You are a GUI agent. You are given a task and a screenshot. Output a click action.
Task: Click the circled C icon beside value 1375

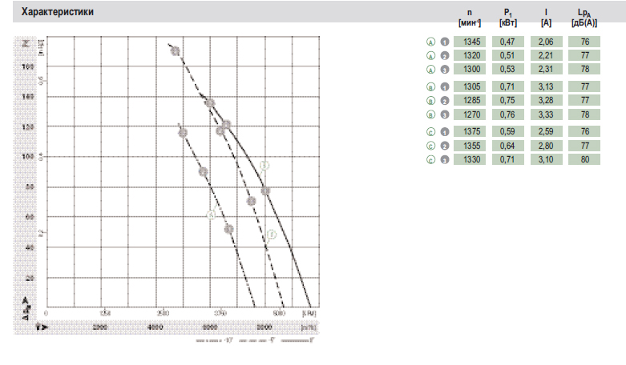click(430, 130)
